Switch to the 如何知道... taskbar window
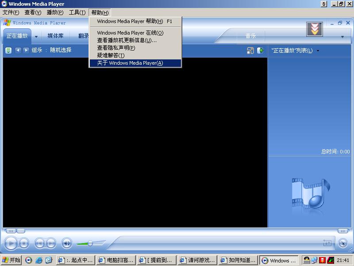The height and width of the screenshot is (266, 354). coord(238,260)
